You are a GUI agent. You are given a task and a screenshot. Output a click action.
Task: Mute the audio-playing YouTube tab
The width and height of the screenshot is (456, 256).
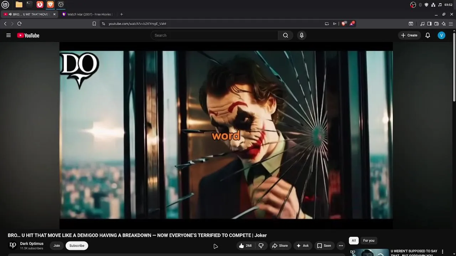pyautogui.click(x=10, y=14)
